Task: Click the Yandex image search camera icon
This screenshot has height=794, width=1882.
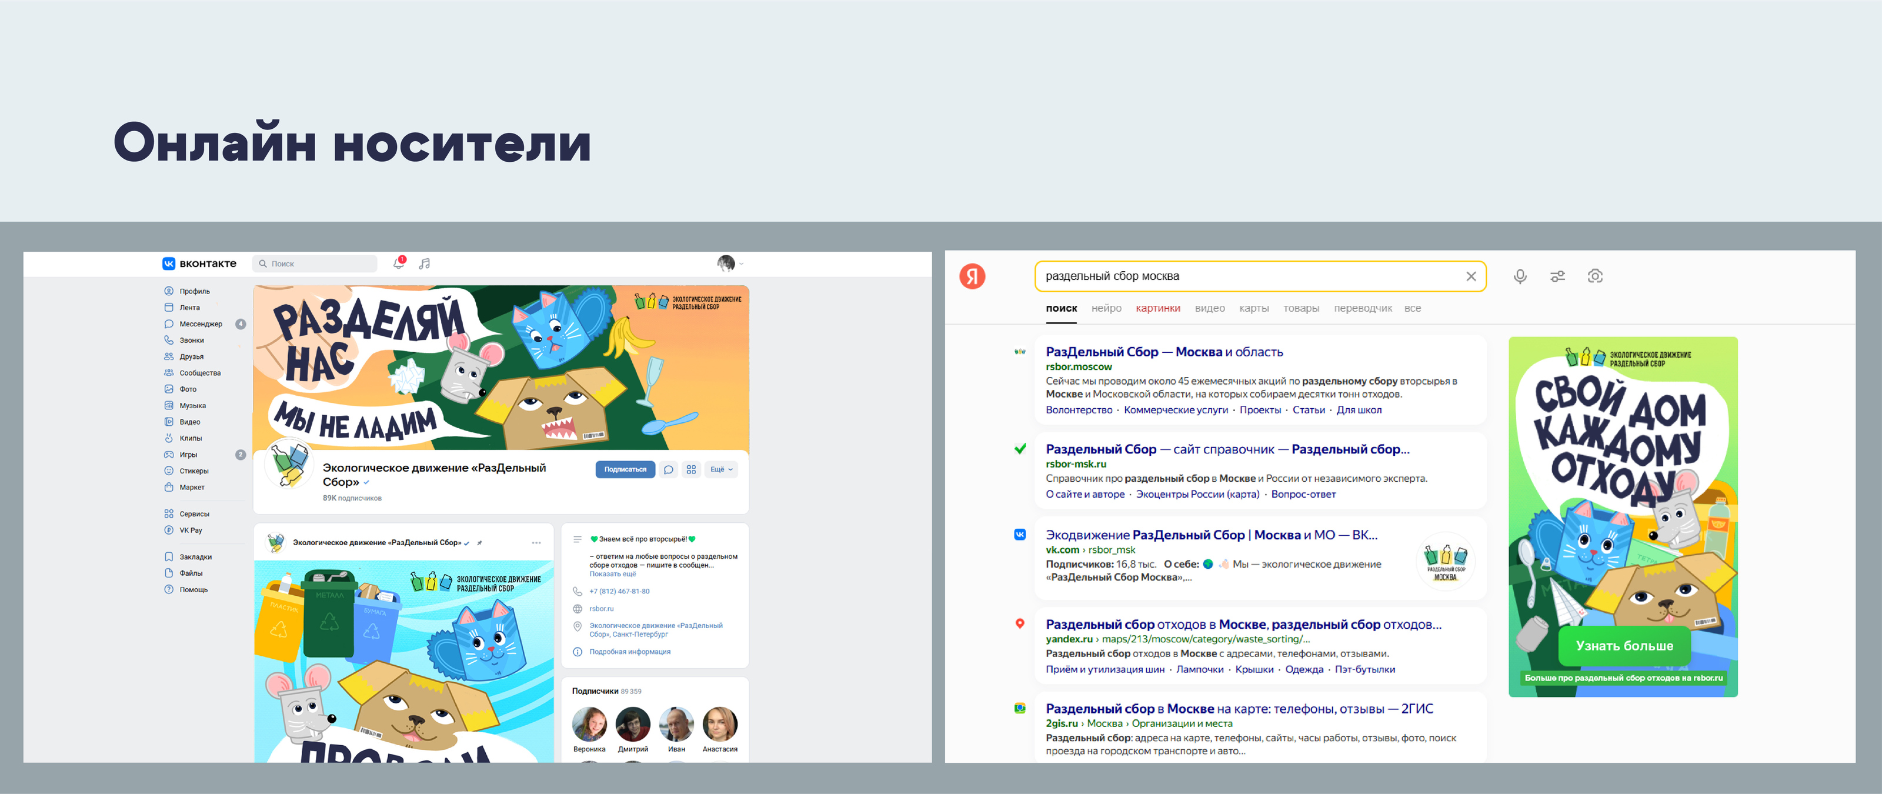Action: (1595, 276)
